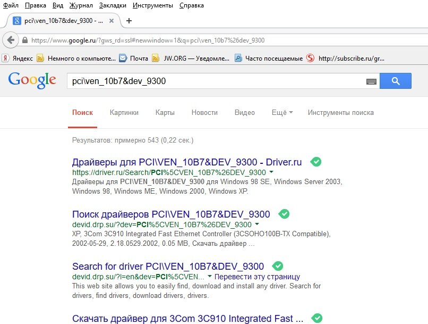Open the on-screen keyboard icon in the search box
The width and height of the screenshot is (428, 324).
click(x=371, y=81)
